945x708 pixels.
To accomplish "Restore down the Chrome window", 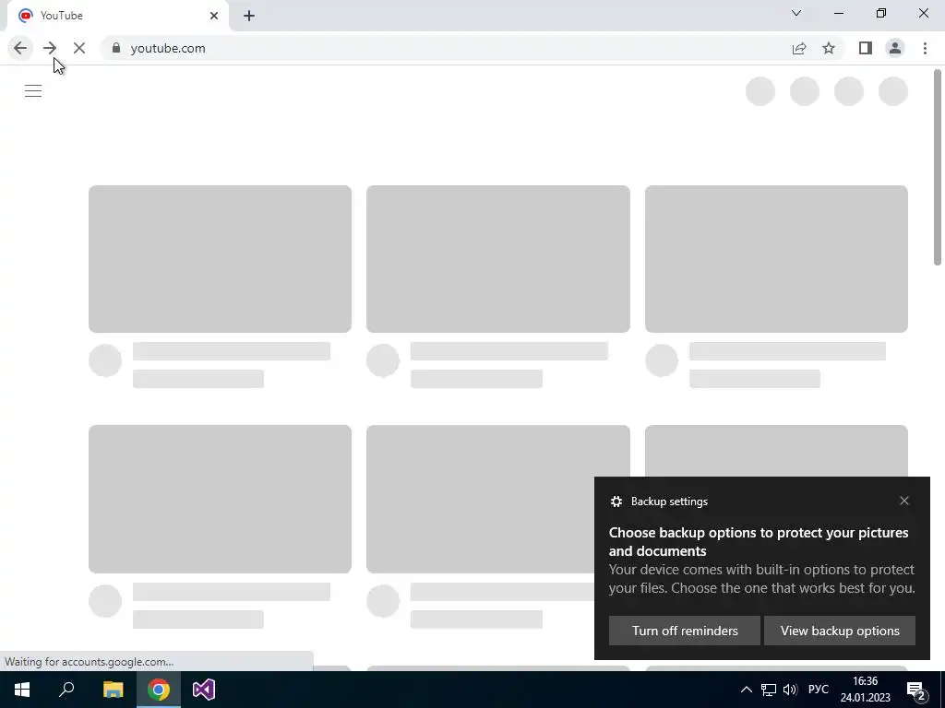I will [881, 13].
